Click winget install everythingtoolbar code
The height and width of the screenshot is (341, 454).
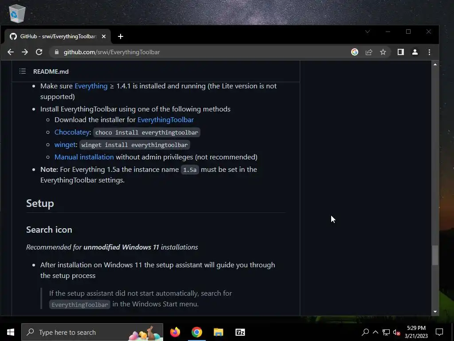[135, 145]
